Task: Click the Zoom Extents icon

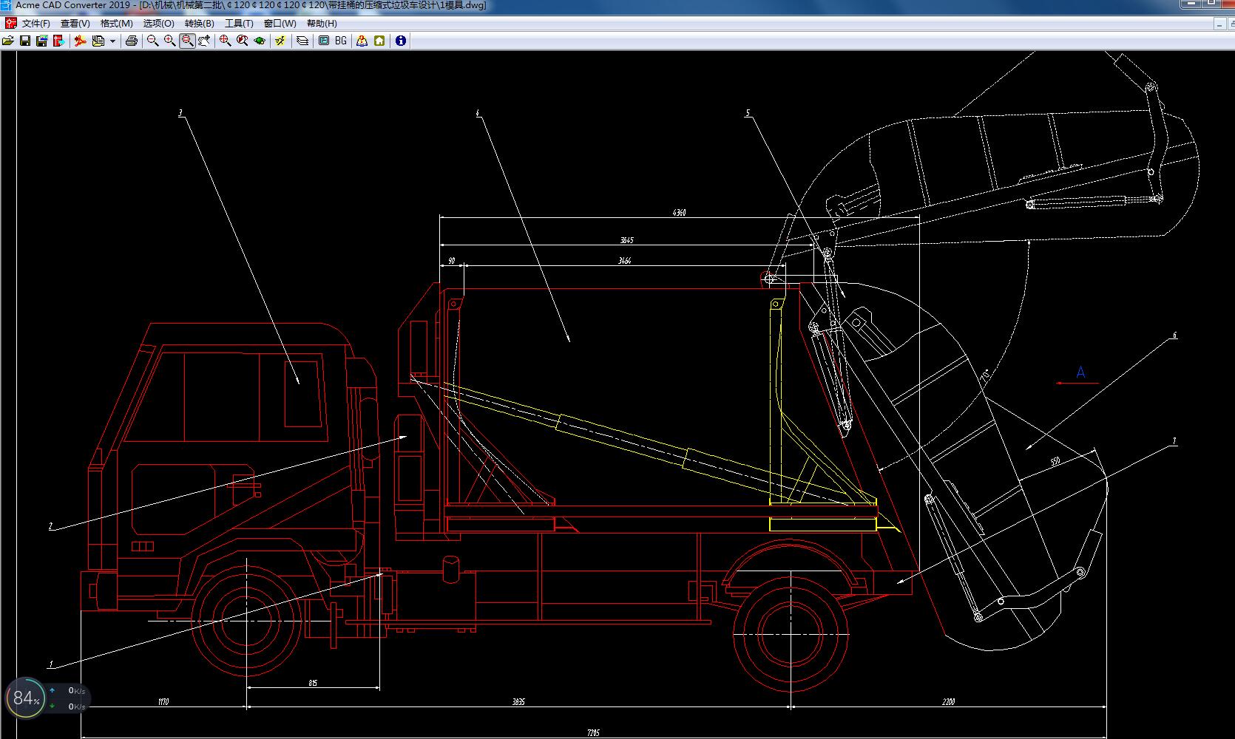Action: pyautogui.click(x=225, y=41)
